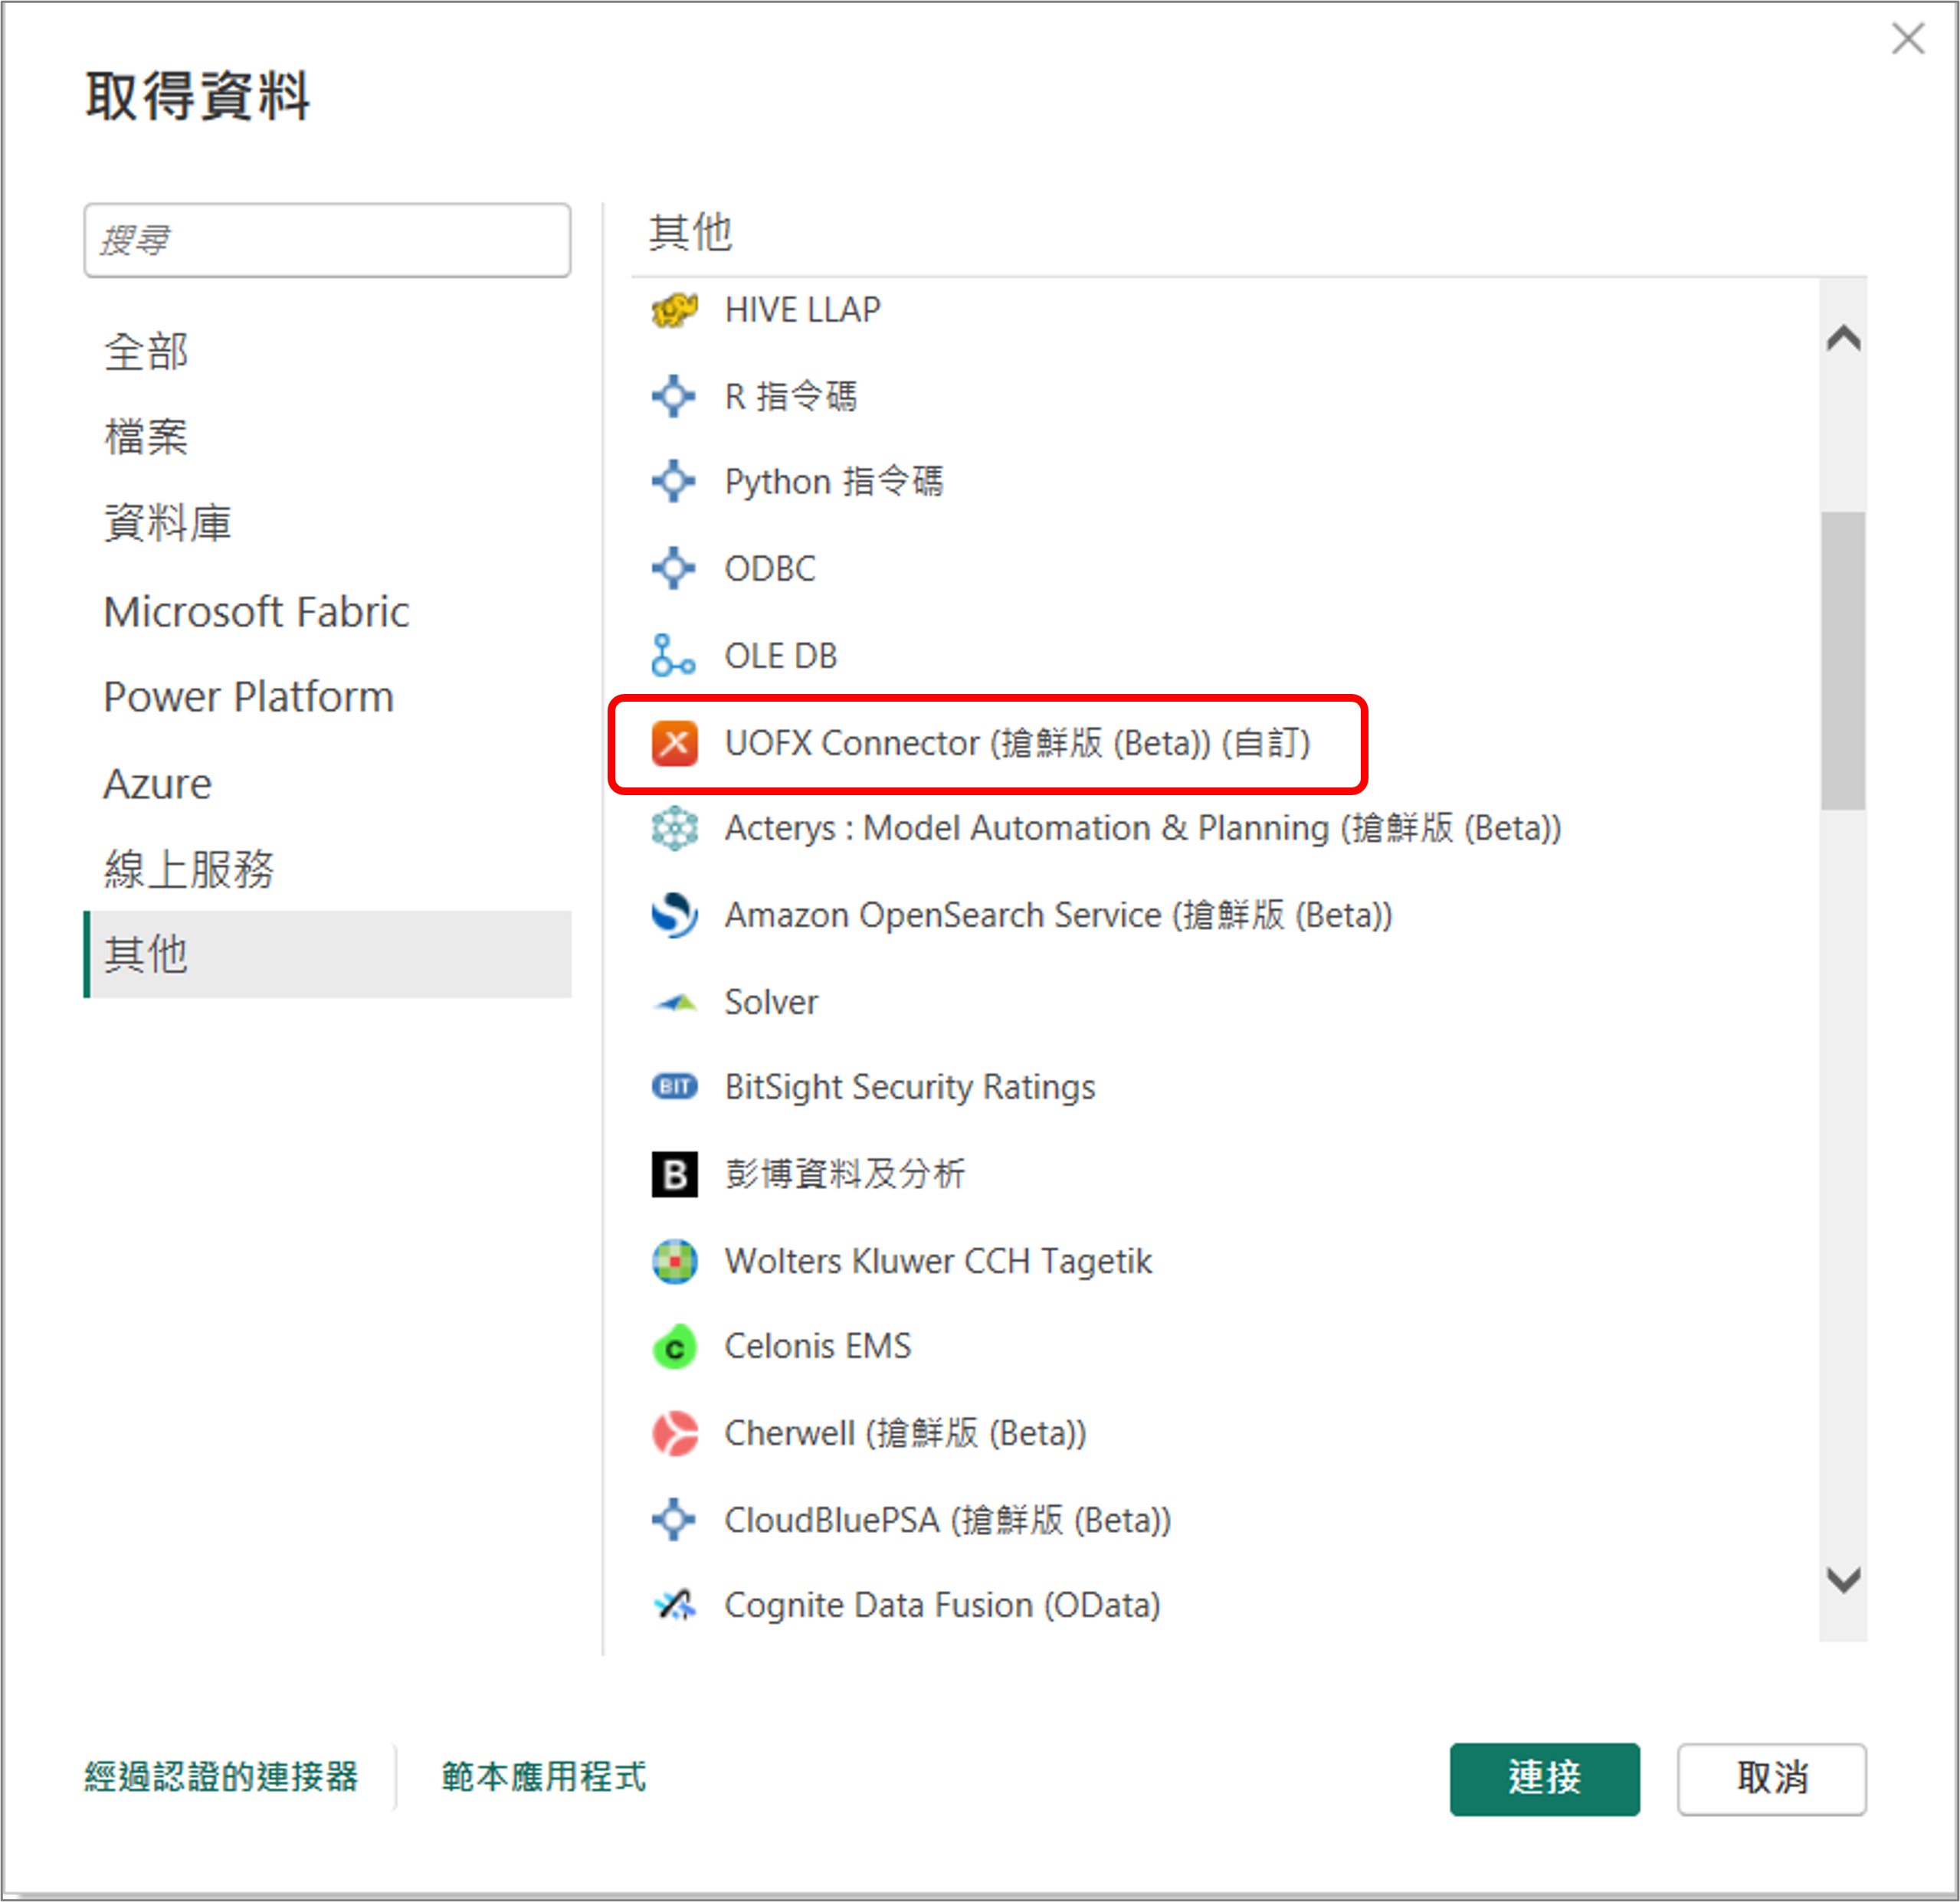This screenshot has width=1960, height=1902.
Task: Select Cognite Data Fusion (OData) text
Action: pos(942,1606)
